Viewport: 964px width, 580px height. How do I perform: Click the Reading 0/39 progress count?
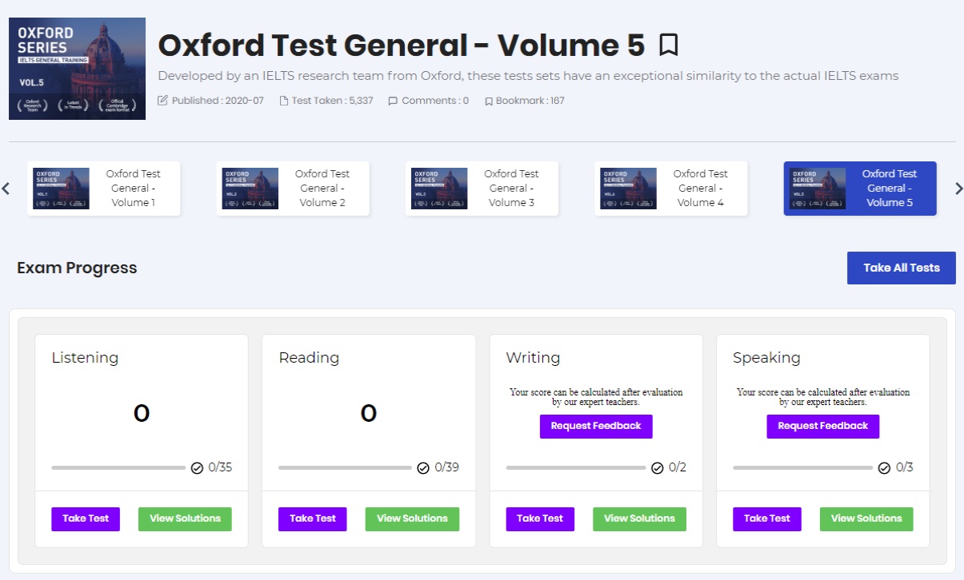[447, 468]
